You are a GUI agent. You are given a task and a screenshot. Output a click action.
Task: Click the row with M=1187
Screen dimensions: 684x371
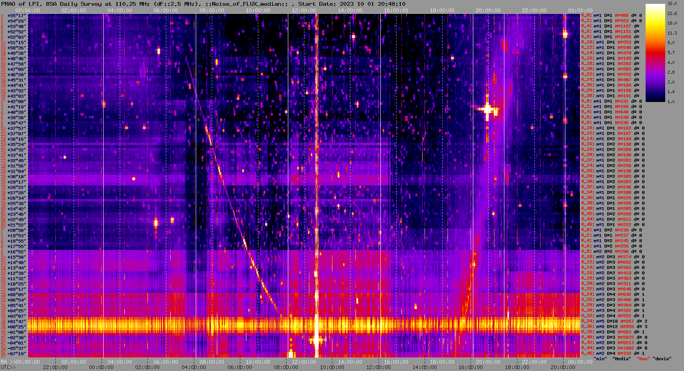coord(610,26)
